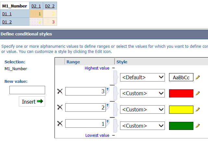208x141 pixels.
Task: Click the AaBbCc default style preview
Action: (x=181, y=77)
